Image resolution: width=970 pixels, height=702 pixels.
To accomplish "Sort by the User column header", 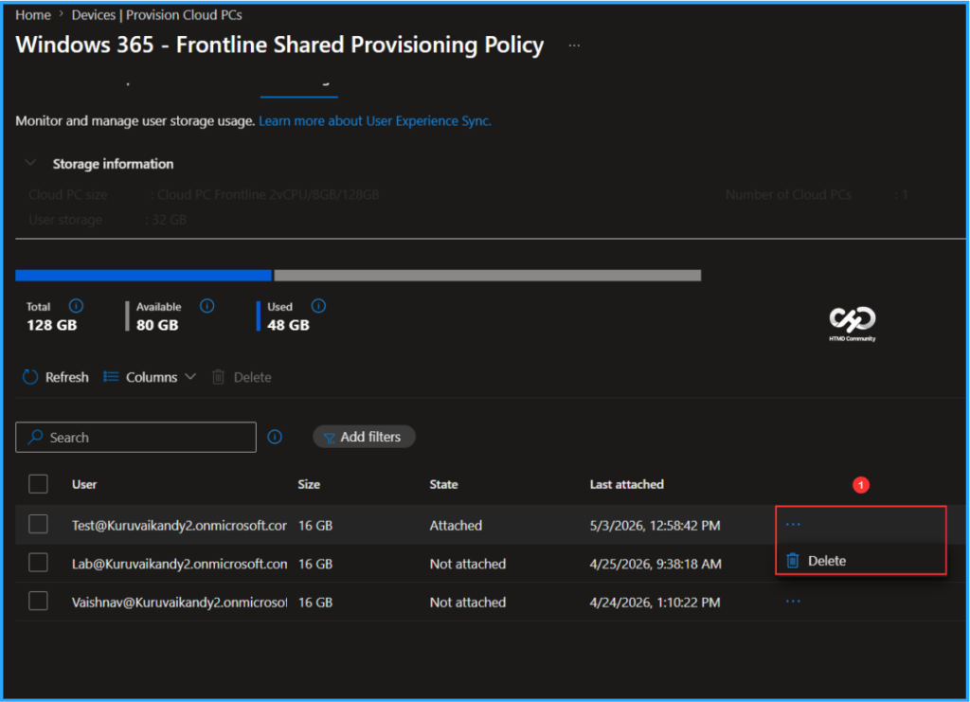I will (84, 484).
